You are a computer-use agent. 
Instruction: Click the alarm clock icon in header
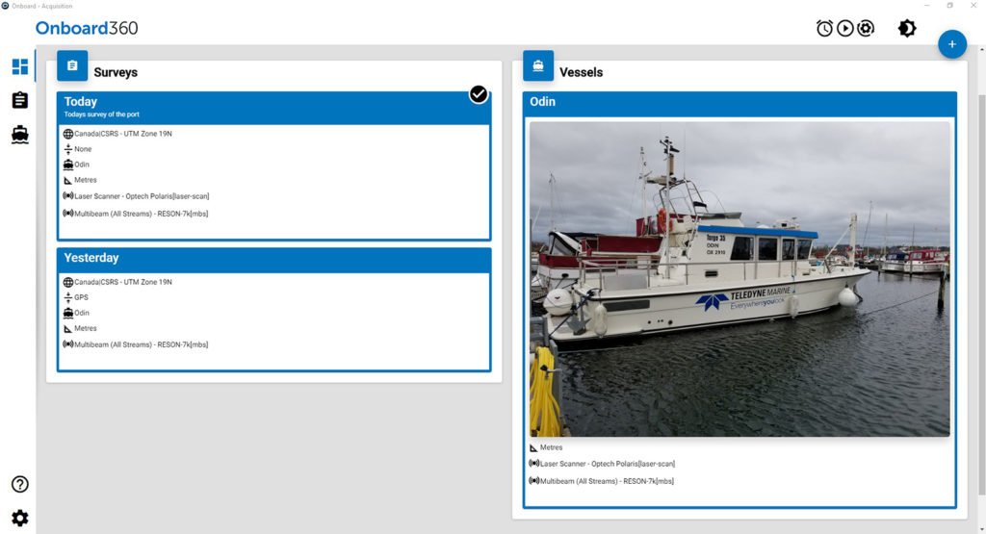824,29
